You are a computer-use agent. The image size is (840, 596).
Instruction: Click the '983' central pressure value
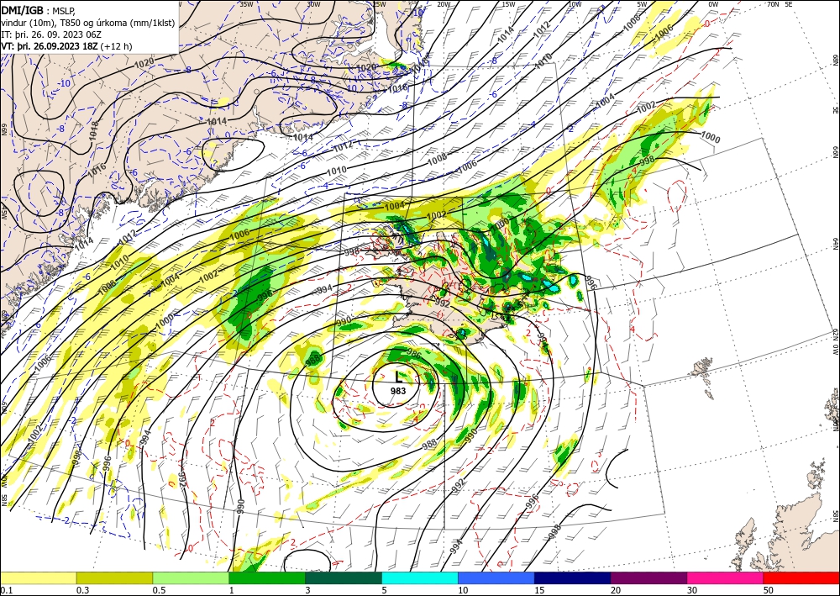[398, 391]
